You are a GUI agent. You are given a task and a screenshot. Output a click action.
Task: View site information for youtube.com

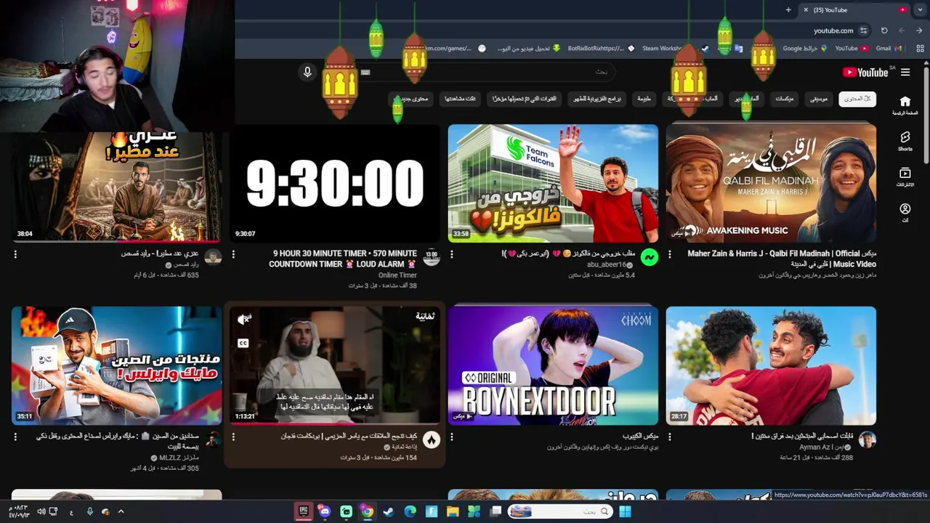coord(863,31)
